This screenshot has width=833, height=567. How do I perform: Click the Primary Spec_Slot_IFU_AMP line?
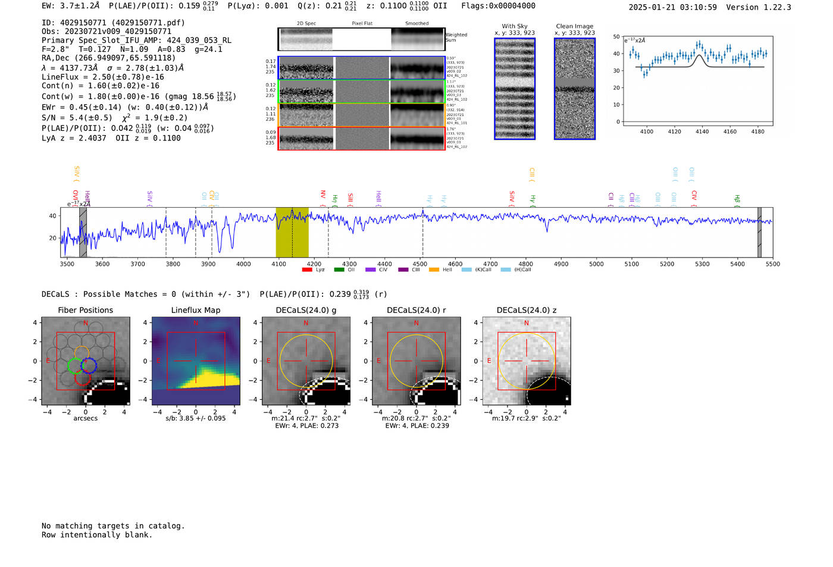[137, 40]
